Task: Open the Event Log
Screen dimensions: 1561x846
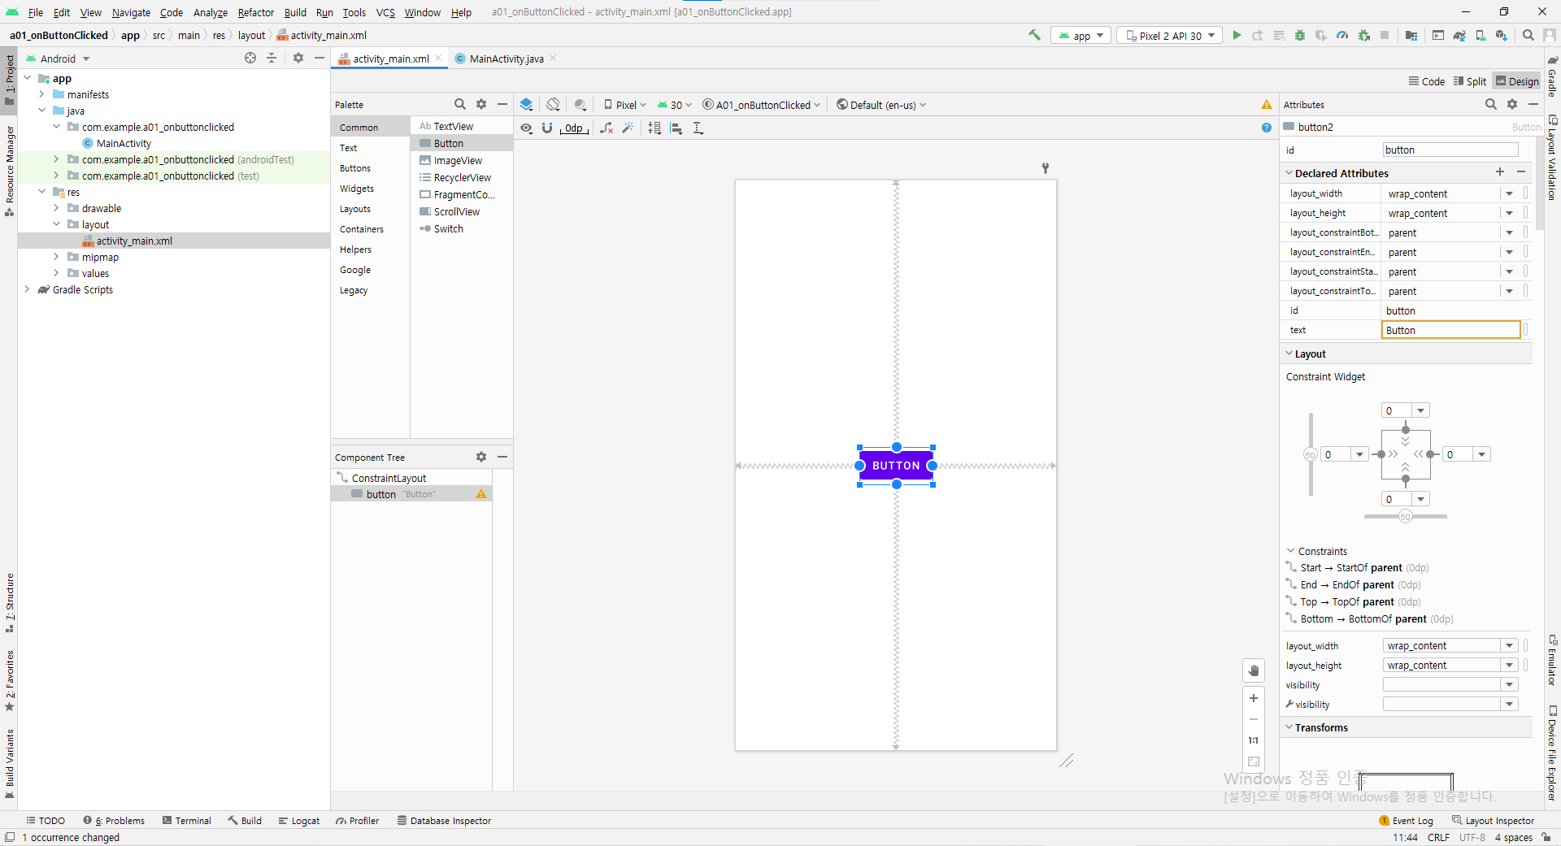Action: (x=1406, y=821)
